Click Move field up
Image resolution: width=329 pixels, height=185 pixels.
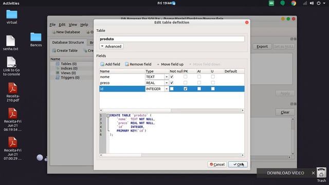[170, 64]
